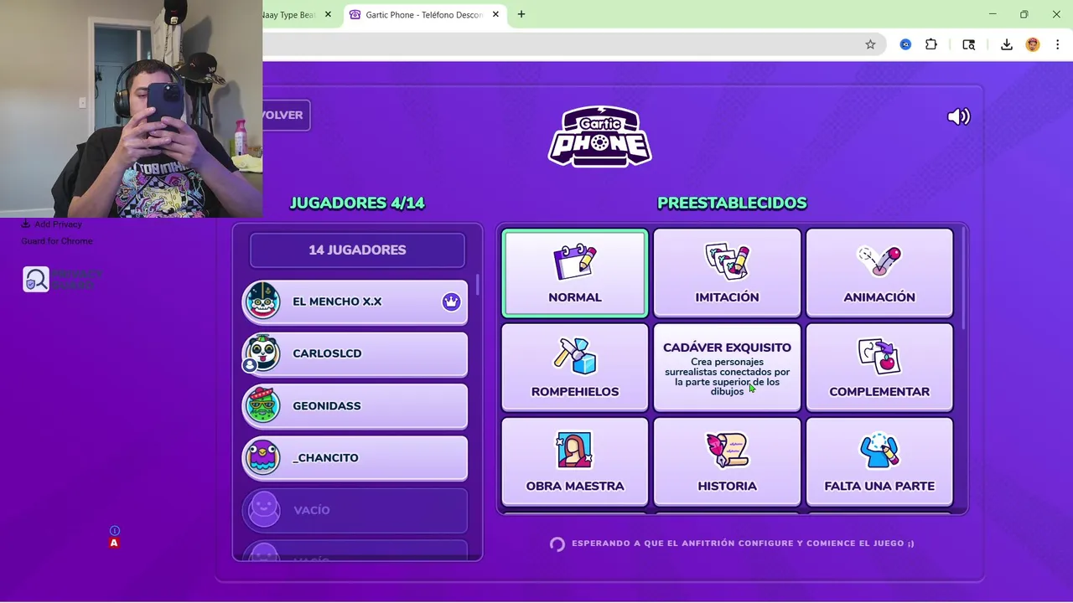This screenshot has height=603, width=1073.
Task: Open Chrome downloads icon
Action: 1007,44
